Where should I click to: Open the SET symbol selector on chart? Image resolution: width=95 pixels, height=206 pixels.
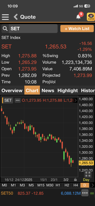tap(8, 100)
